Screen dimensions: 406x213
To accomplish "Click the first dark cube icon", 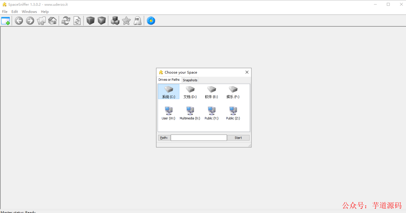I will 90,21.
